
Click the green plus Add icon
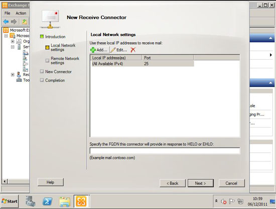[x=93, y=50]
